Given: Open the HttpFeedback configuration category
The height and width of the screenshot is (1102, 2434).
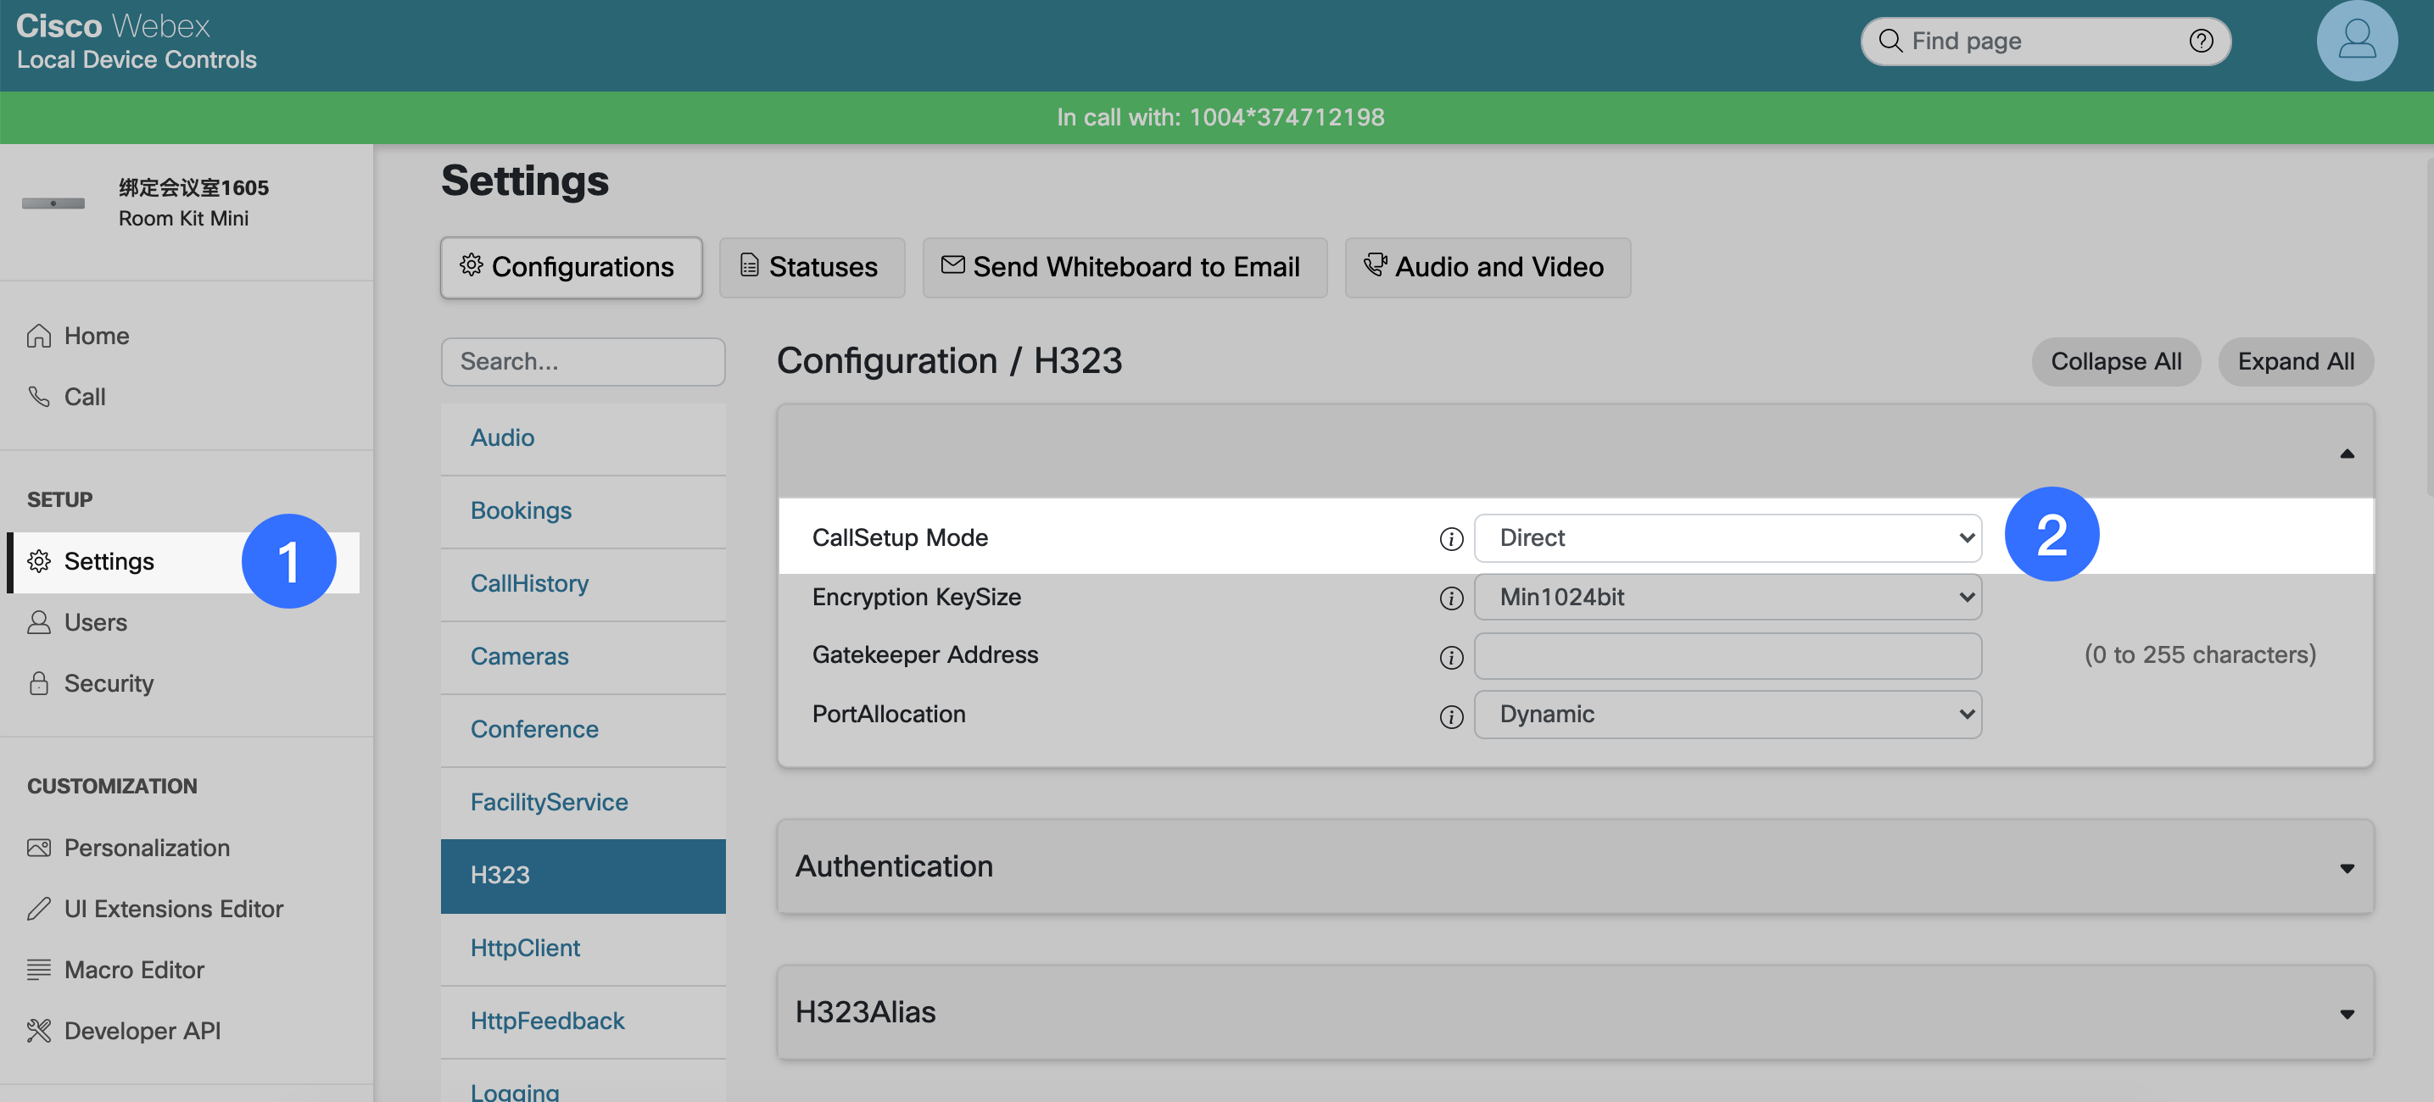Looking at the screenshot, I should [583, 1021].
